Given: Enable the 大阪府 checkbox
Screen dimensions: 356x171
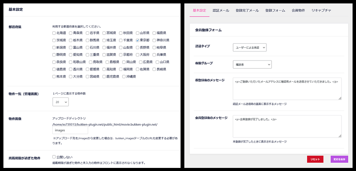Looking at the screenshot, I should click(138, 55).
